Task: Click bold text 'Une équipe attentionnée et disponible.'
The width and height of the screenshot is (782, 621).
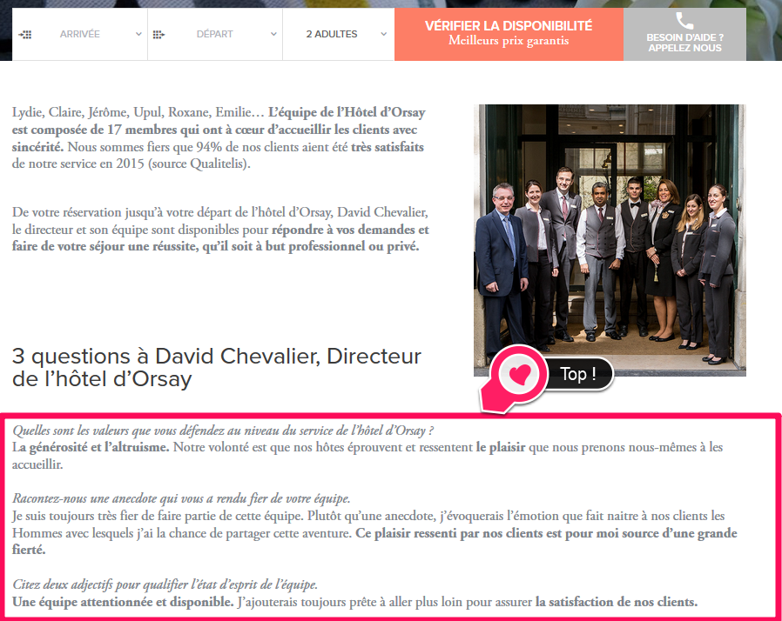Action: 123,602
